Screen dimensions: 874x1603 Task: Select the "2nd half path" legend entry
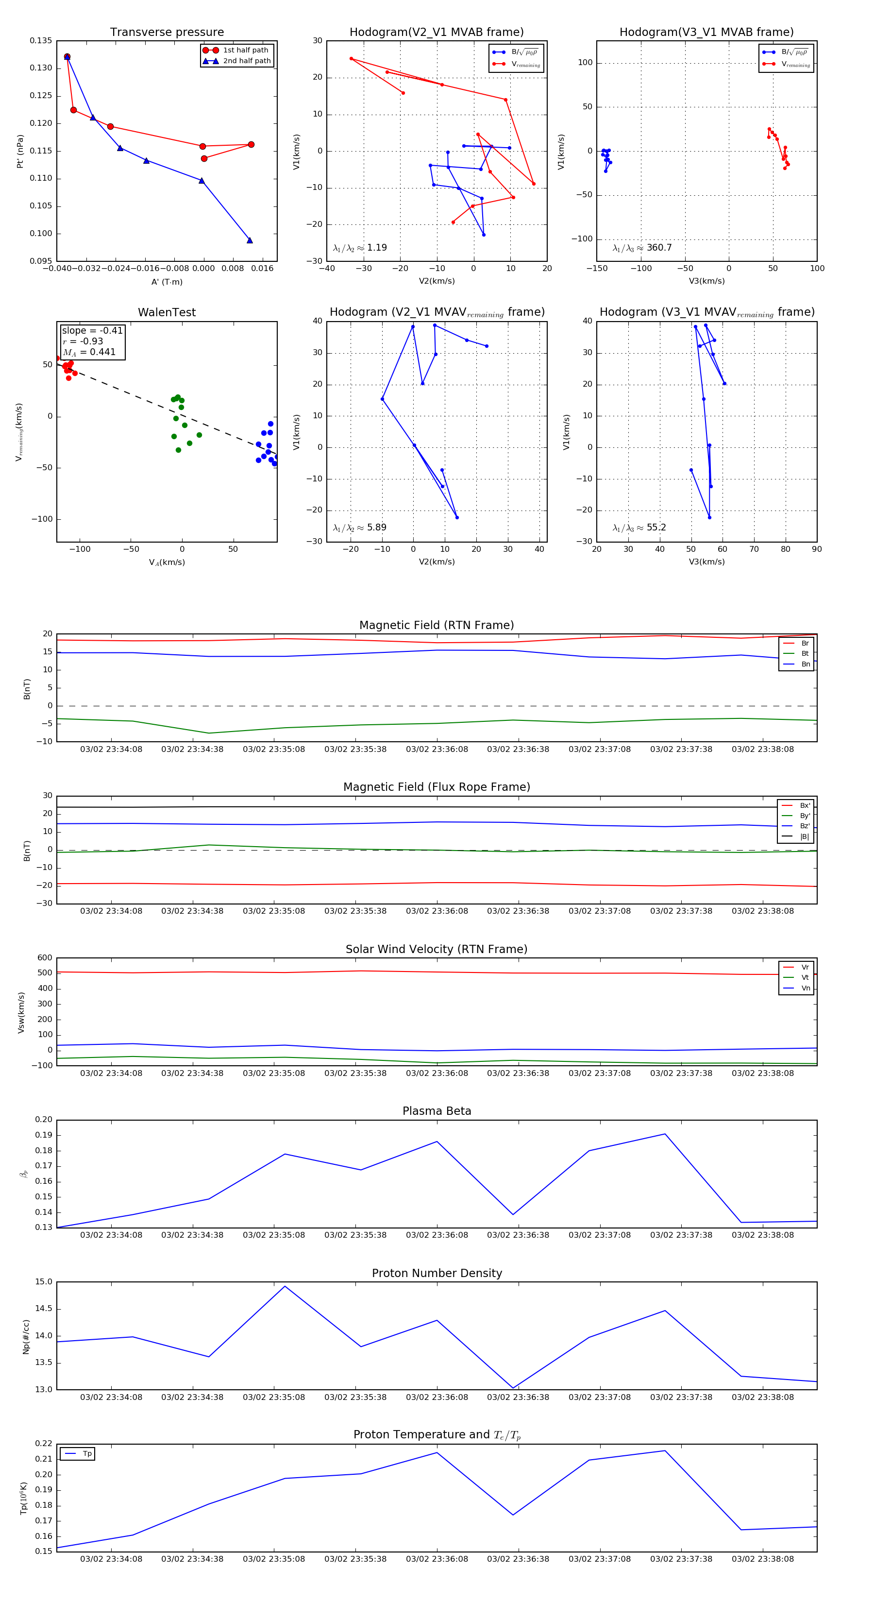[237, 60]
